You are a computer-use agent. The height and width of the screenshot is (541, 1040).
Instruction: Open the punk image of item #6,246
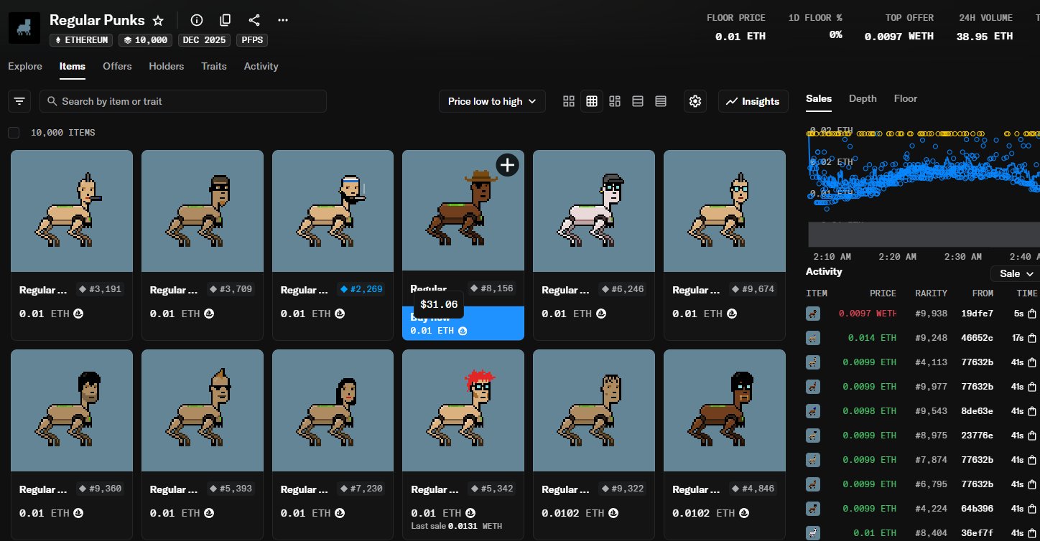click(x=594, y=211)
